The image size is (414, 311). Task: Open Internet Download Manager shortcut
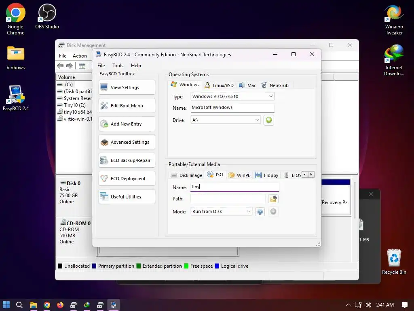(394, 60)
